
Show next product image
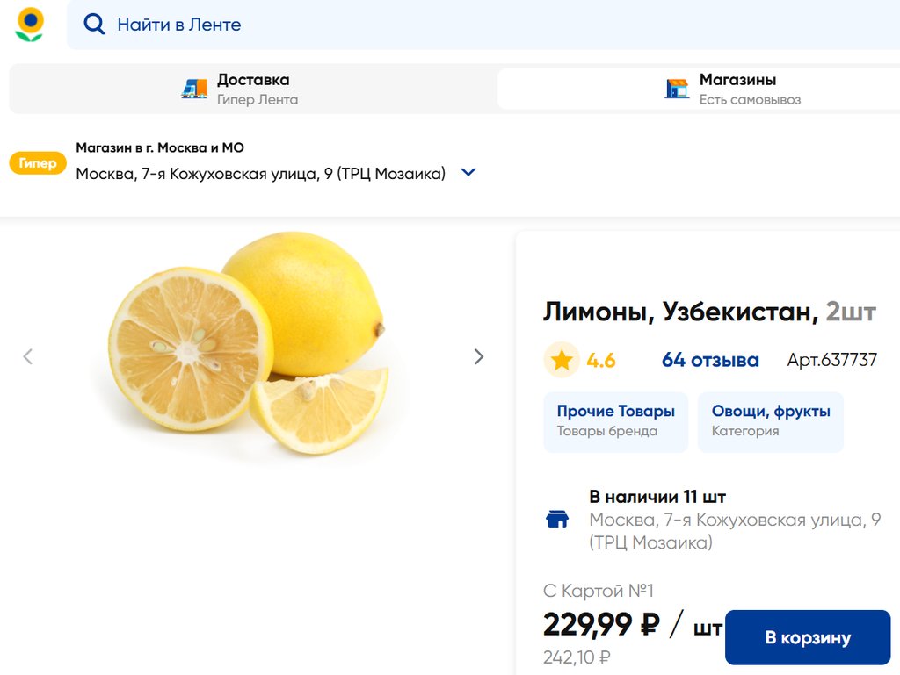click(x=479, y=356)
